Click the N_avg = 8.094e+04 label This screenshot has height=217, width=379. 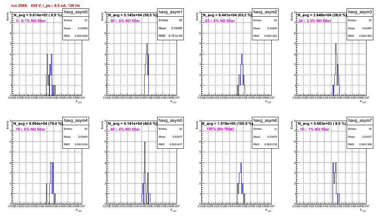pyautogui.click(x=37, y=123)
